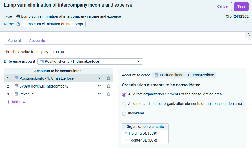
Task: Click the Save button
Action: [241, 6]
